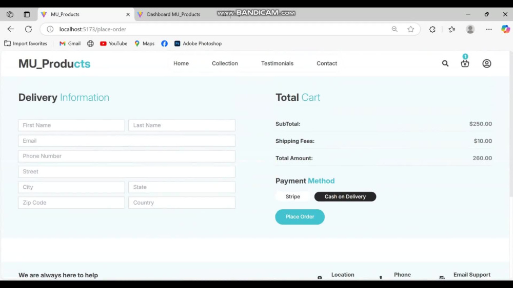
Task: Open Testimonials nav link
Action: (x=277, y=63)
